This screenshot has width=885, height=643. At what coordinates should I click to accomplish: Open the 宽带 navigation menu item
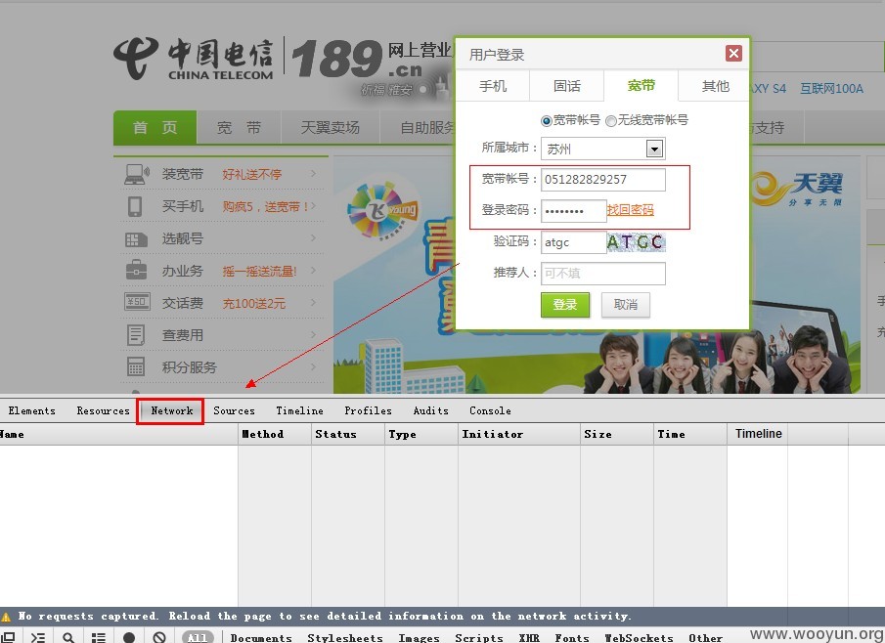[239, 128]
